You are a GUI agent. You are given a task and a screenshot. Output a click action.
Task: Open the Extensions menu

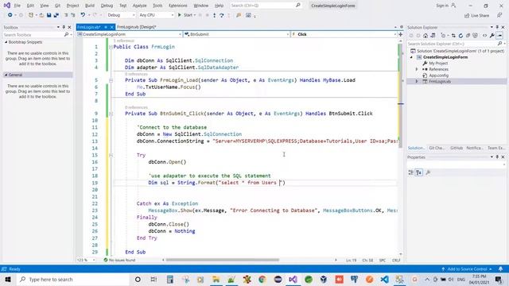click(x=178, y=6)
